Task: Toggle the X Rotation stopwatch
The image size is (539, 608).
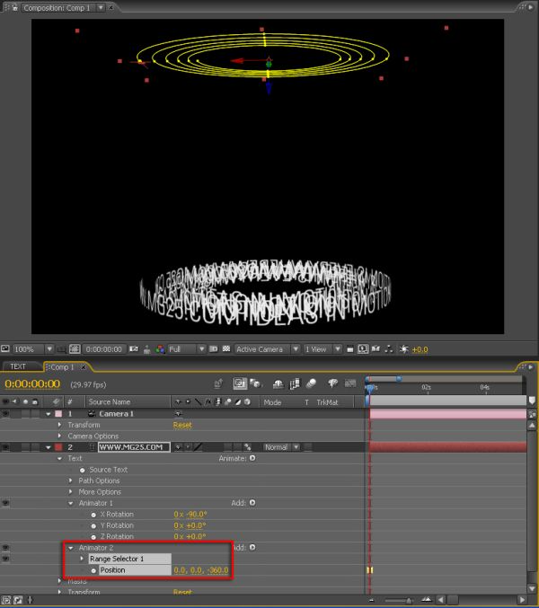Action: pyautogui.click(x=93, y=515)
